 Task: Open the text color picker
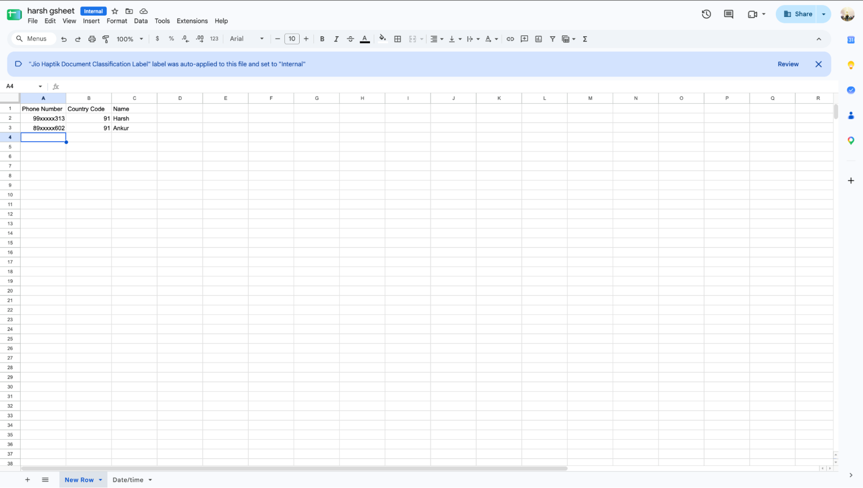[x=365, y=39]
